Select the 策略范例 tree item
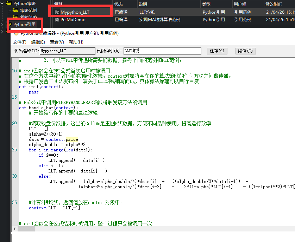 tap(29, 10)
